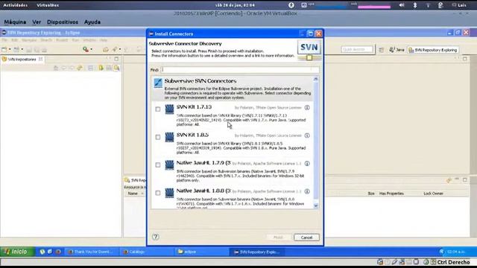
Task: Click the Has Properties column header
Action: click(391, 194)
